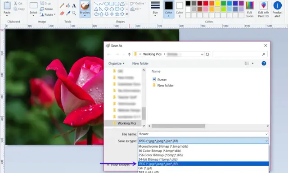Select the Color picker eyedropper tool
This screenshot has height=173, width=288.
[x=68, y=13]
